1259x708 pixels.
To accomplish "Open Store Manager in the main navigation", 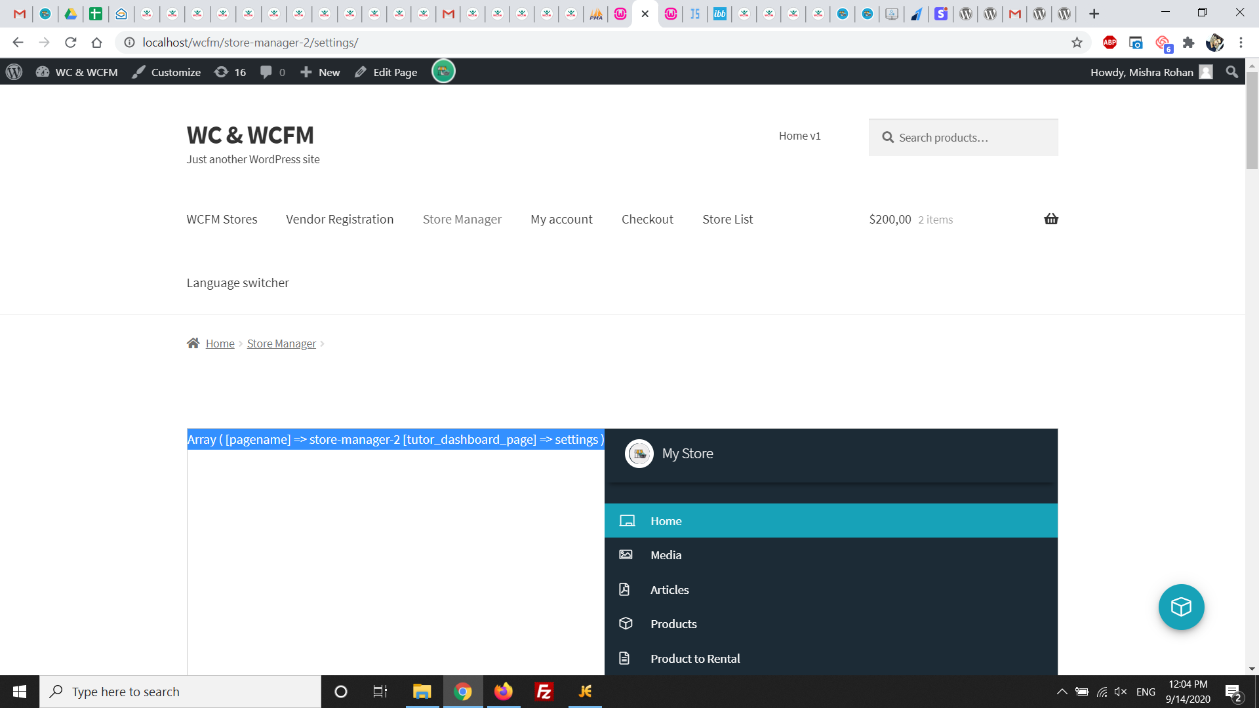I will [x=462, y=219].
